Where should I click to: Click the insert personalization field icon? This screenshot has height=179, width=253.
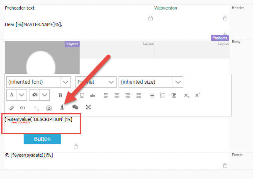click(62, 107)
